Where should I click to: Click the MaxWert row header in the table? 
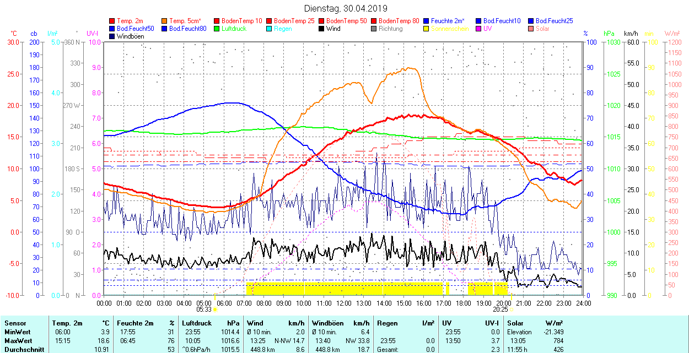point(18,340)
